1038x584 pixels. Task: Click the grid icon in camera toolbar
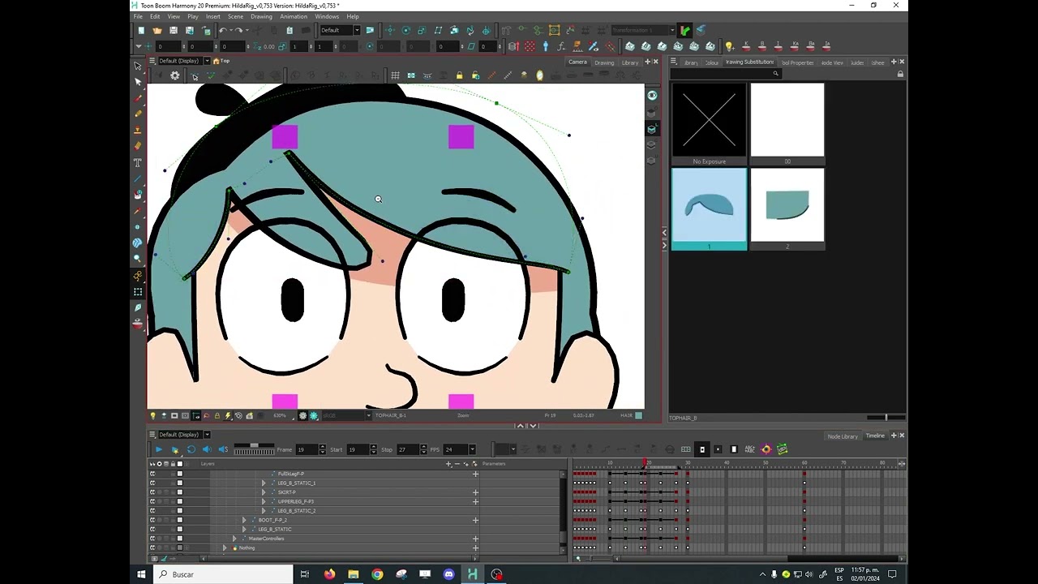[x=395, y=75]
